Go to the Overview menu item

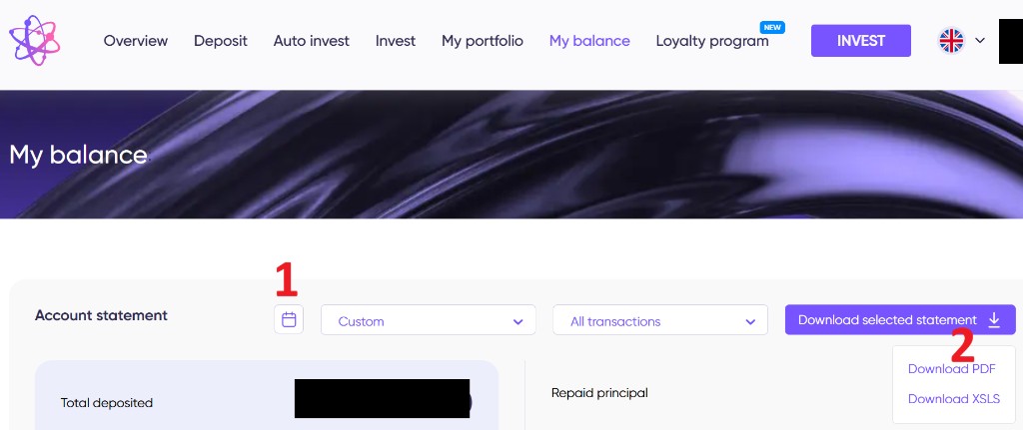(136, 41)
